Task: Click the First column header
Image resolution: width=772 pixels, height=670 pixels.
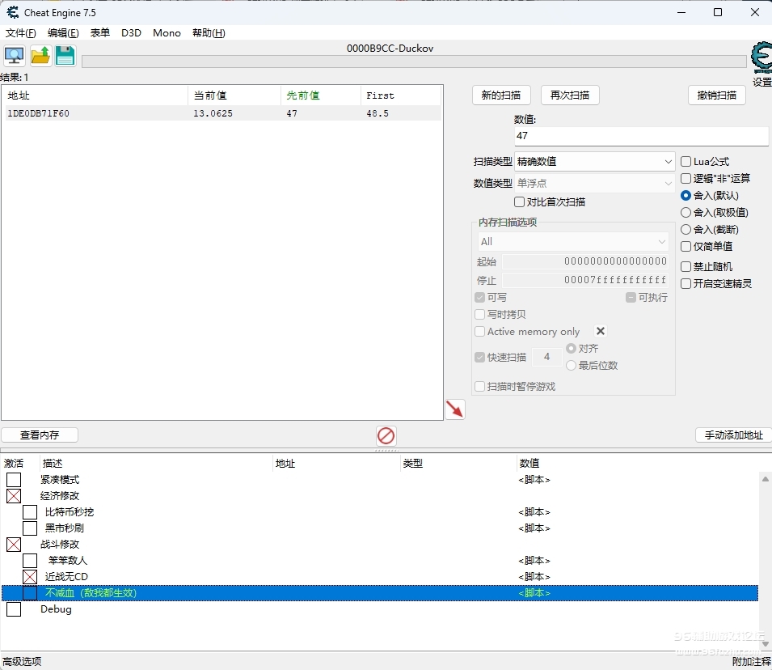Action: [x=401, y=95]
